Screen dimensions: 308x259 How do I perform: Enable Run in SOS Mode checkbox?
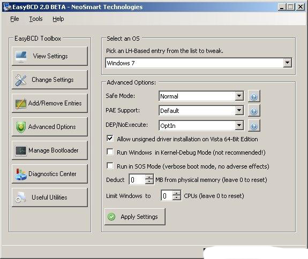pos(110,165)
